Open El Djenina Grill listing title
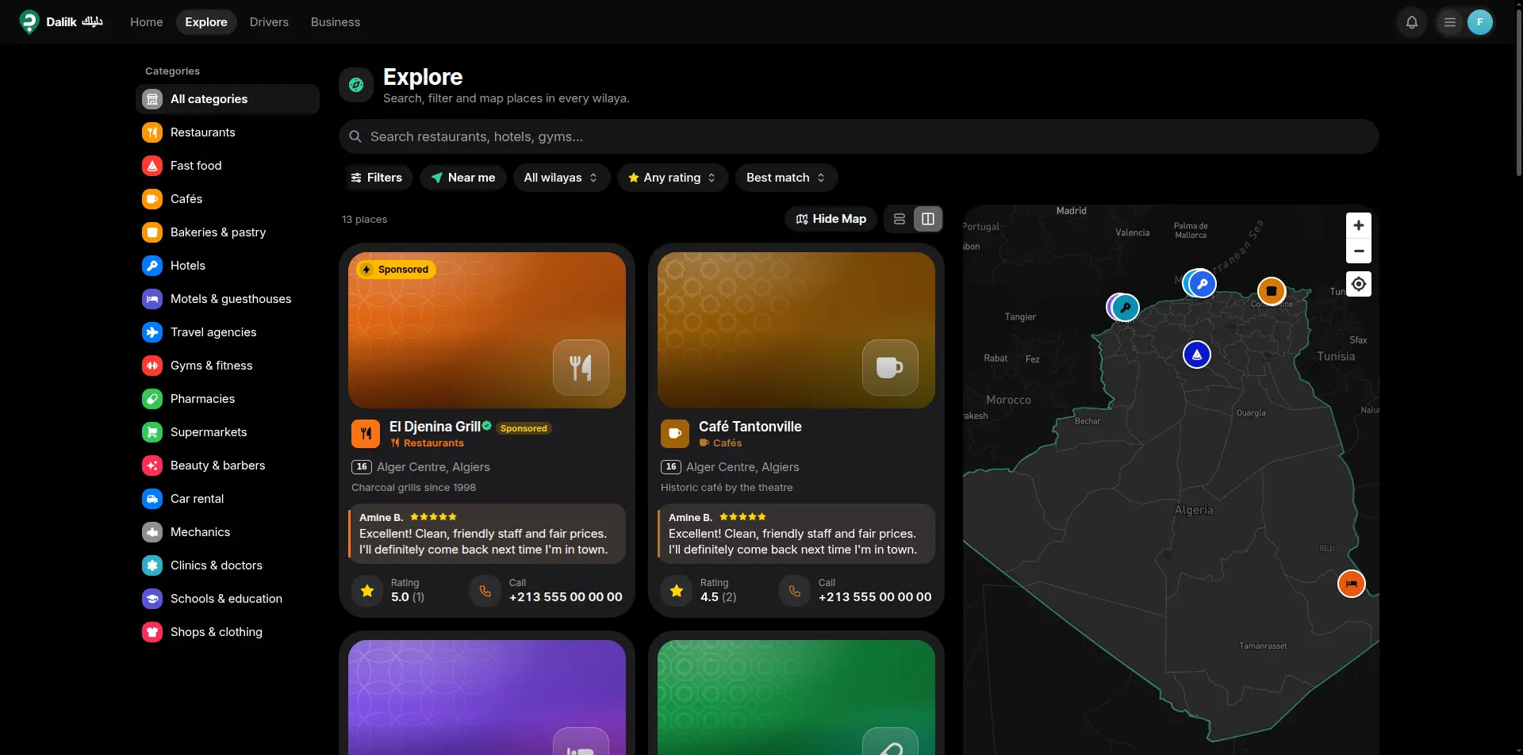This screenshot has width=1523, height=755. coord(435,427)
